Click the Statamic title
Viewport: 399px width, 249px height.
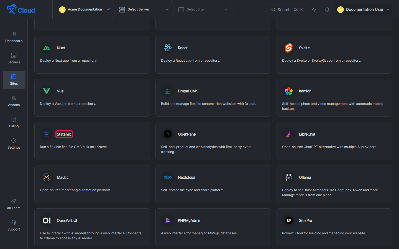point(64,134)
